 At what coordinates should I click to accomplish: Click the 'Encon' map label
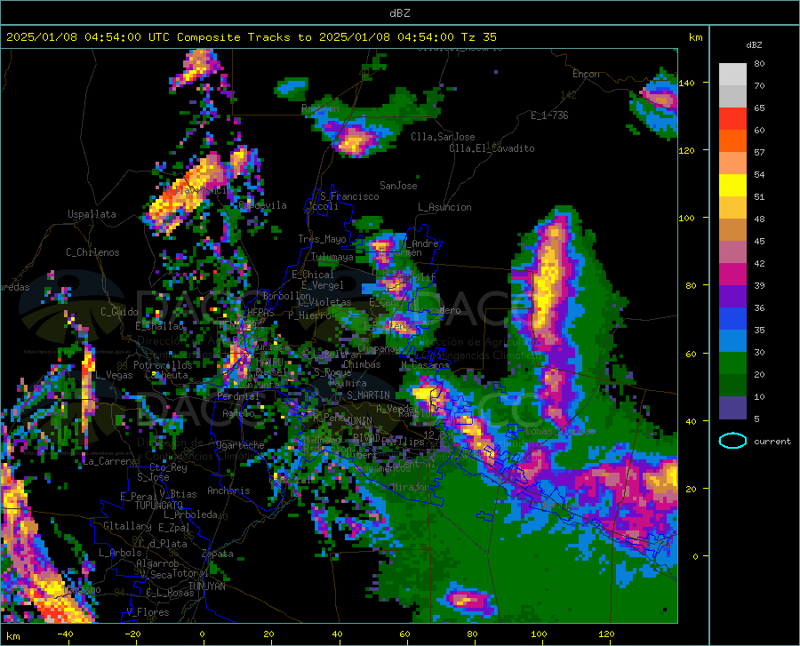click(586, 74)
